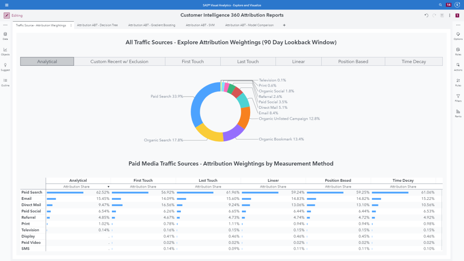Click the Custom Recent w/ Exclusion button
This screenshot has width=464, height=261.
tap(119, 62)
